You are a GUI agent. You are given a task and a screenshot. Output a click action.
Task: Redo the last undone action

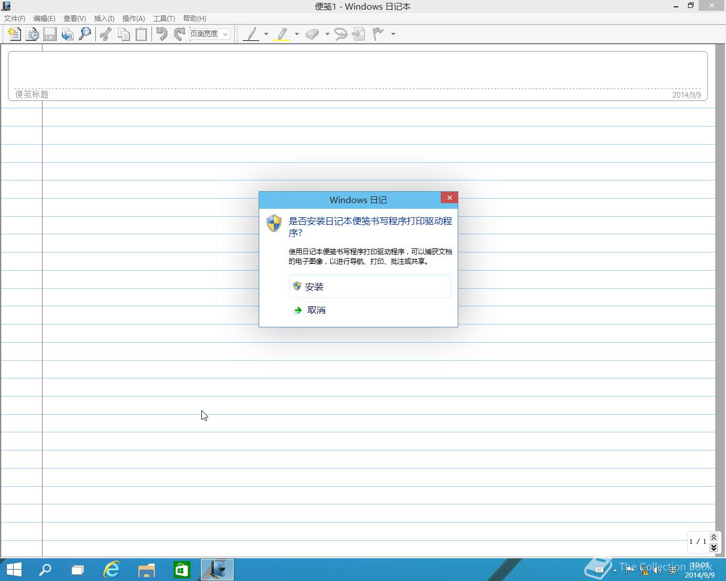pos(179,34)
